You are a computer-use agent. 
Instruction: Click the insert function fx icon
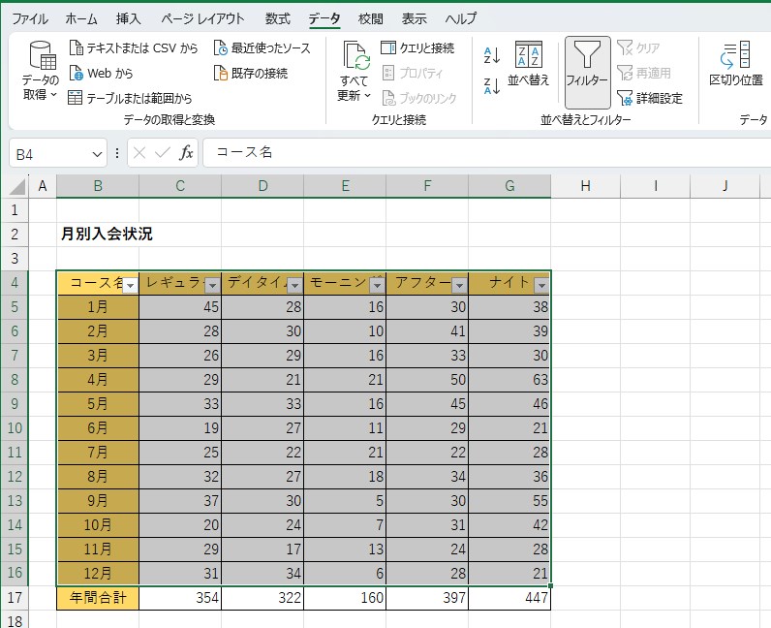tap(187, 153)
